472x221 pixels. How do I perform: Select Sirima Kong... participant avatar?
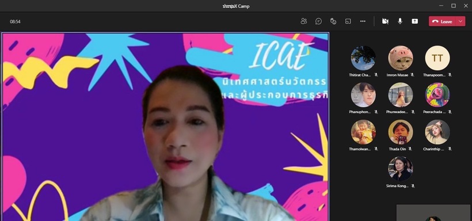pos(401,169)
